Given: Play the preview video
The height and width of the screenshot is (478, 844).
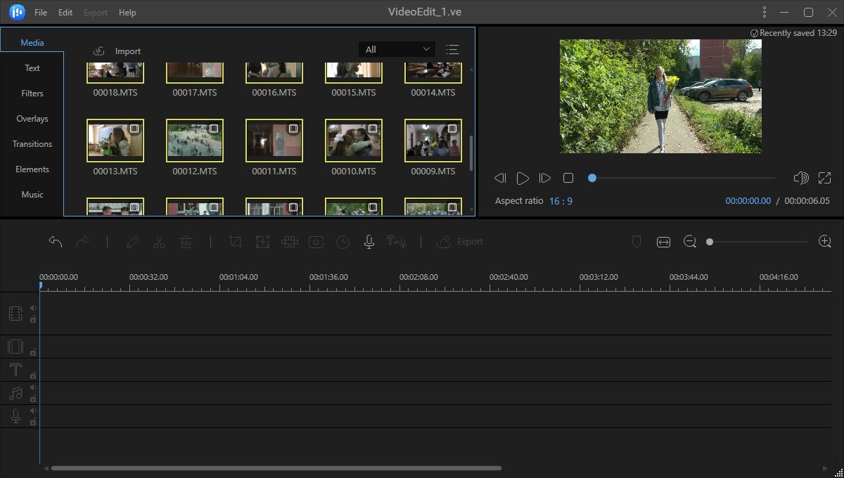Looking at the screenshot, I should [x=523, y=179].
